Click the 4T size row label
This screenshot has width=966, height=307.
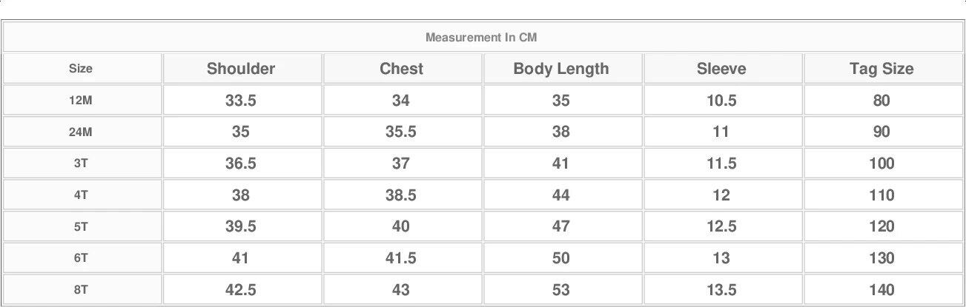pos(81,195)
